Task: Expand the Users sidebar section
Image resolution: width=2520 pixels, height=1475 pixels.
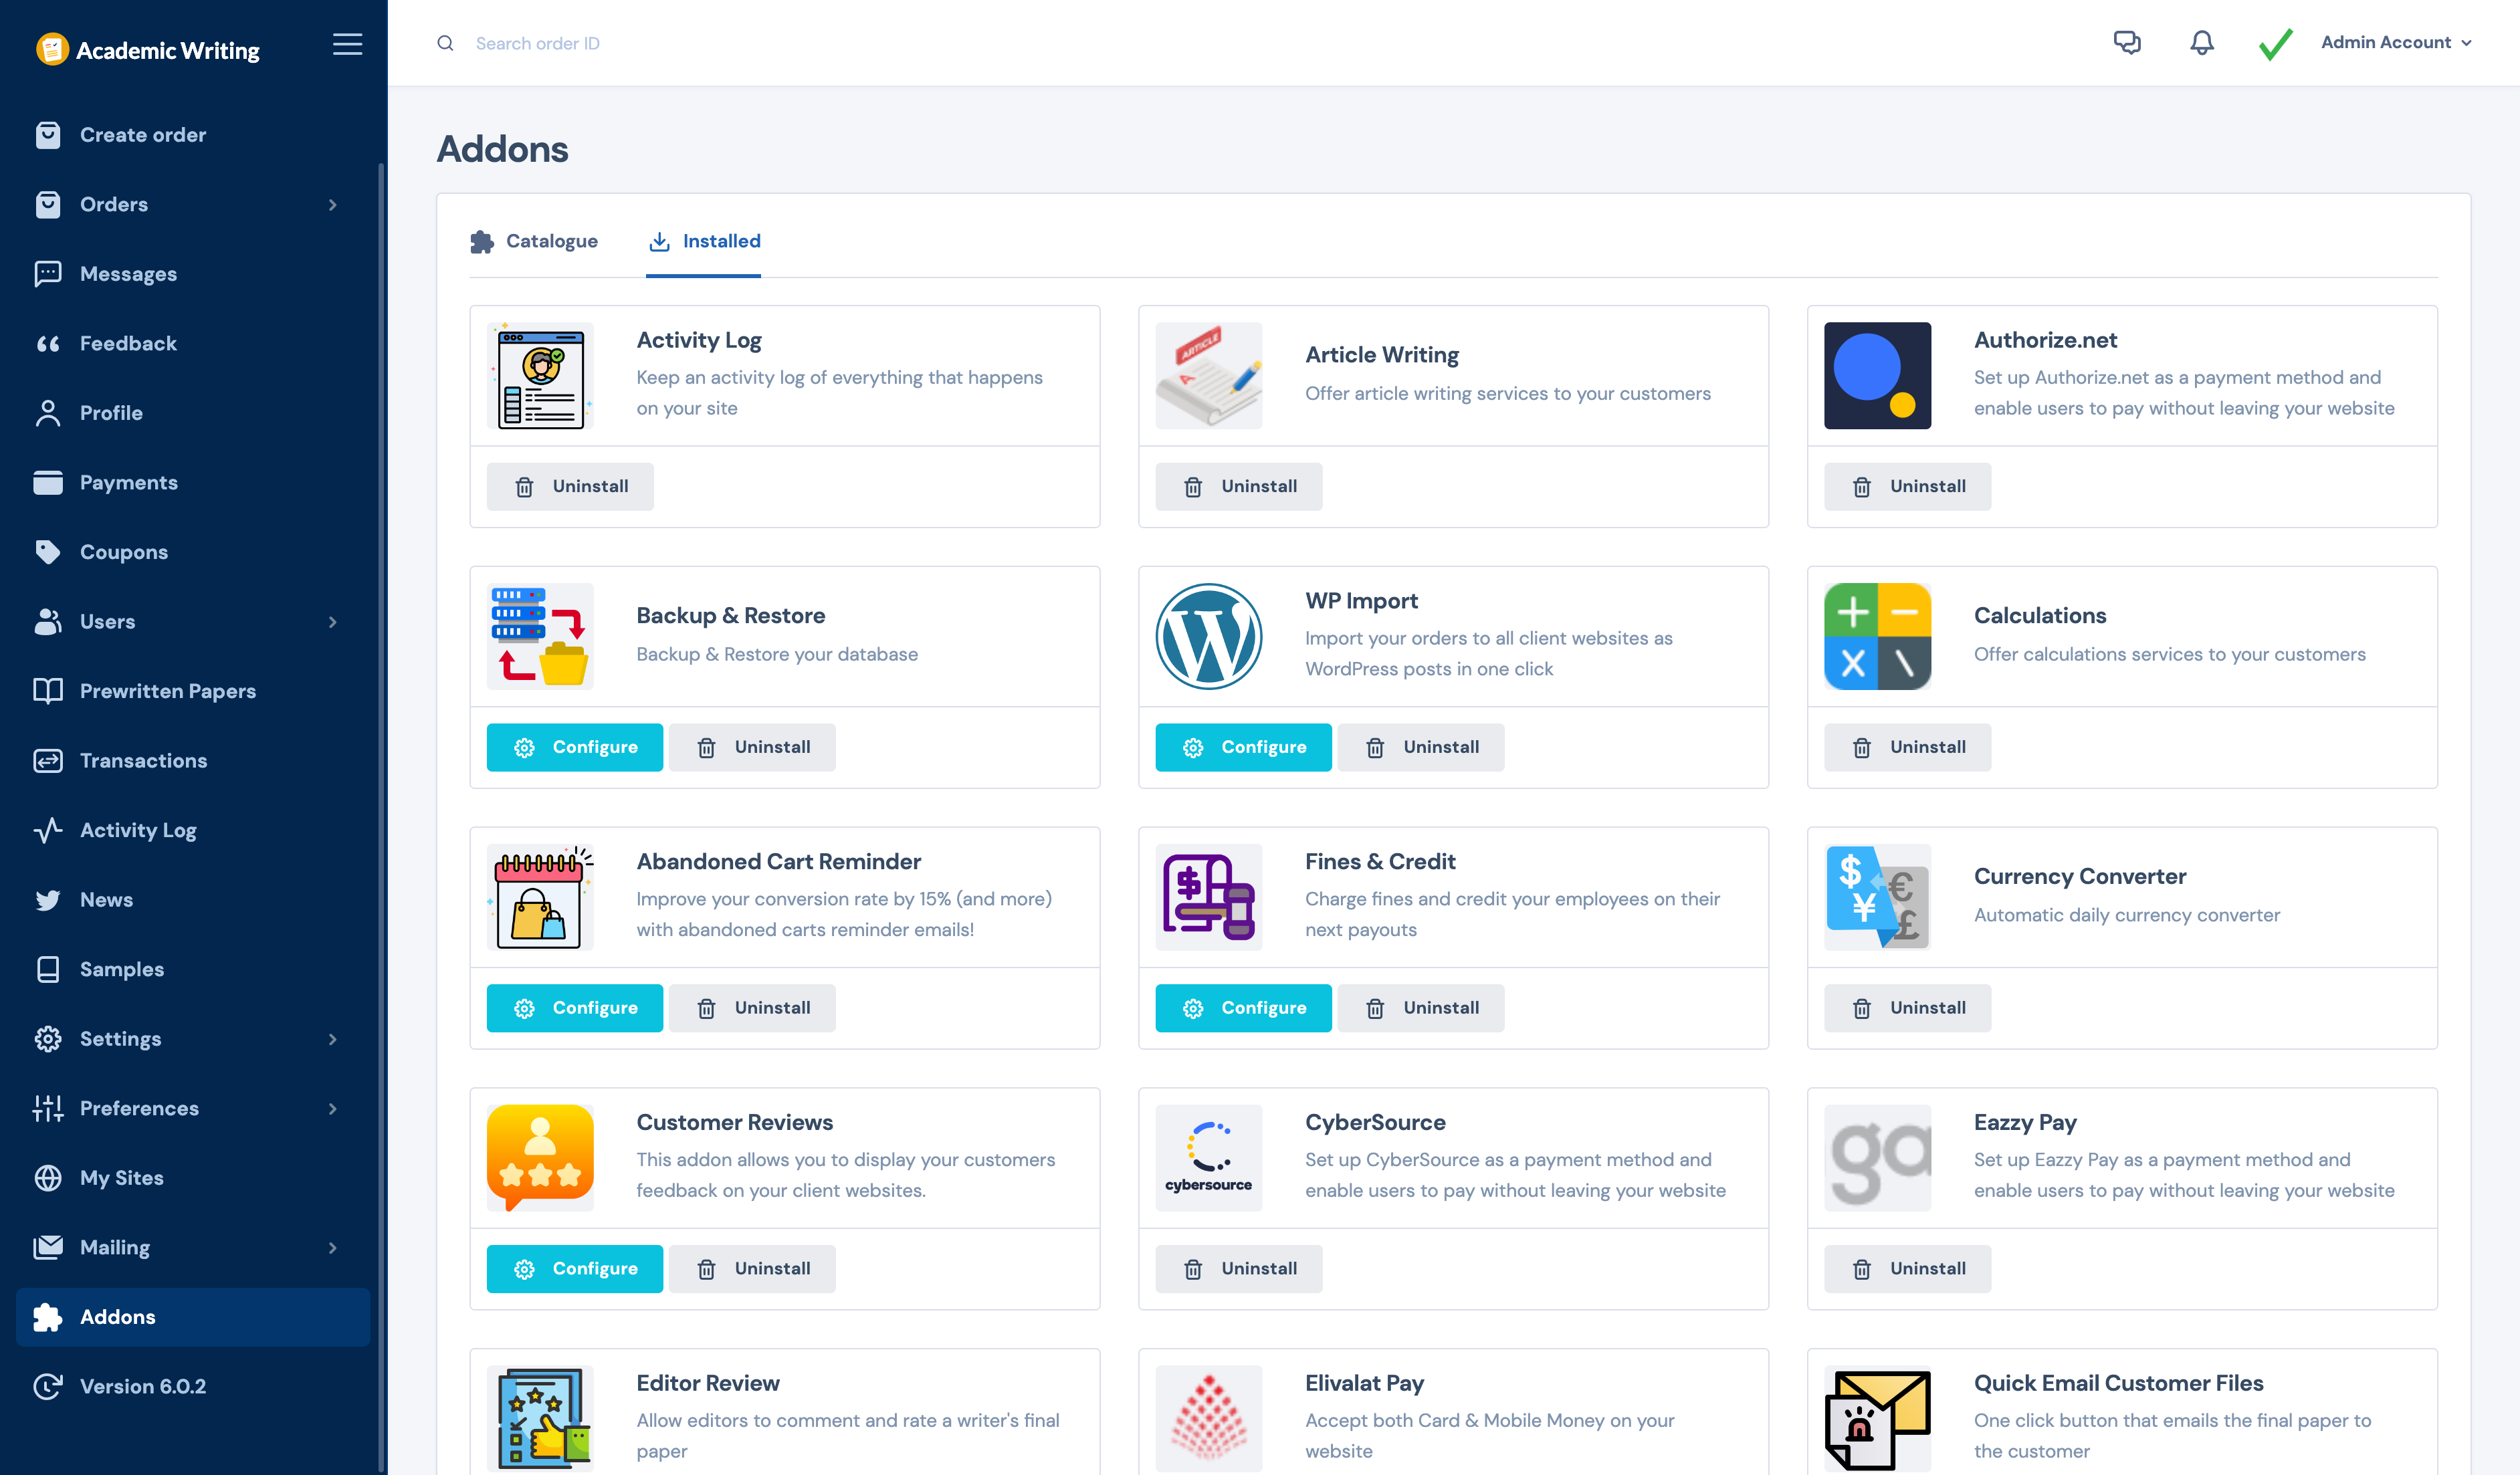Action: [333, 621]
